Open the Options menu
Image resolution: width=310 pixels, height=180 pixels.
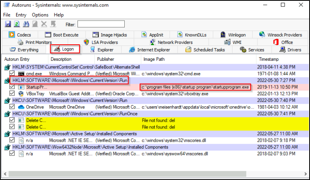(x=40, y=15)
